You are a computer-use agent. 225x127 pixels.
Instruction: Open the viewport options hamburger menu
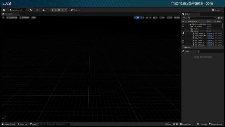click(4, 17)
